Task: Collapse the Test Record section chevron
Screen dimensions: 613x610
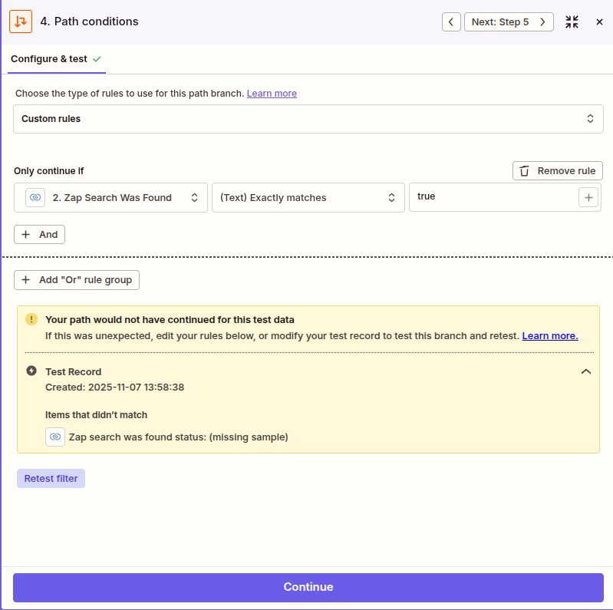Action: point(585,371)
